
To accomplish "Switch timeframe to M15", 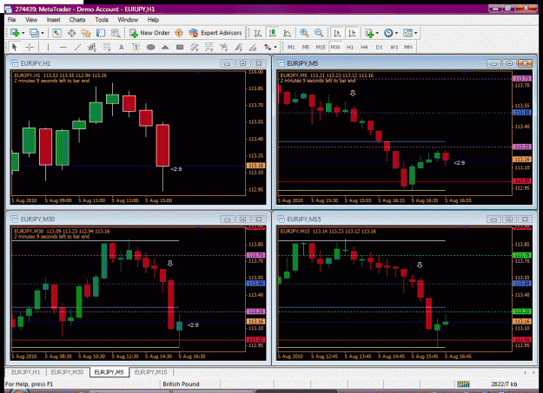I will click(x=321, y=47).
